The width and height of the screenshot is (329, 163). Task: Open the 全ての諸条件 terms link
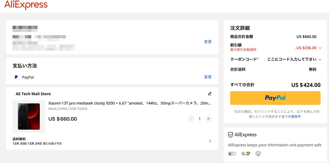coord(291,116)
